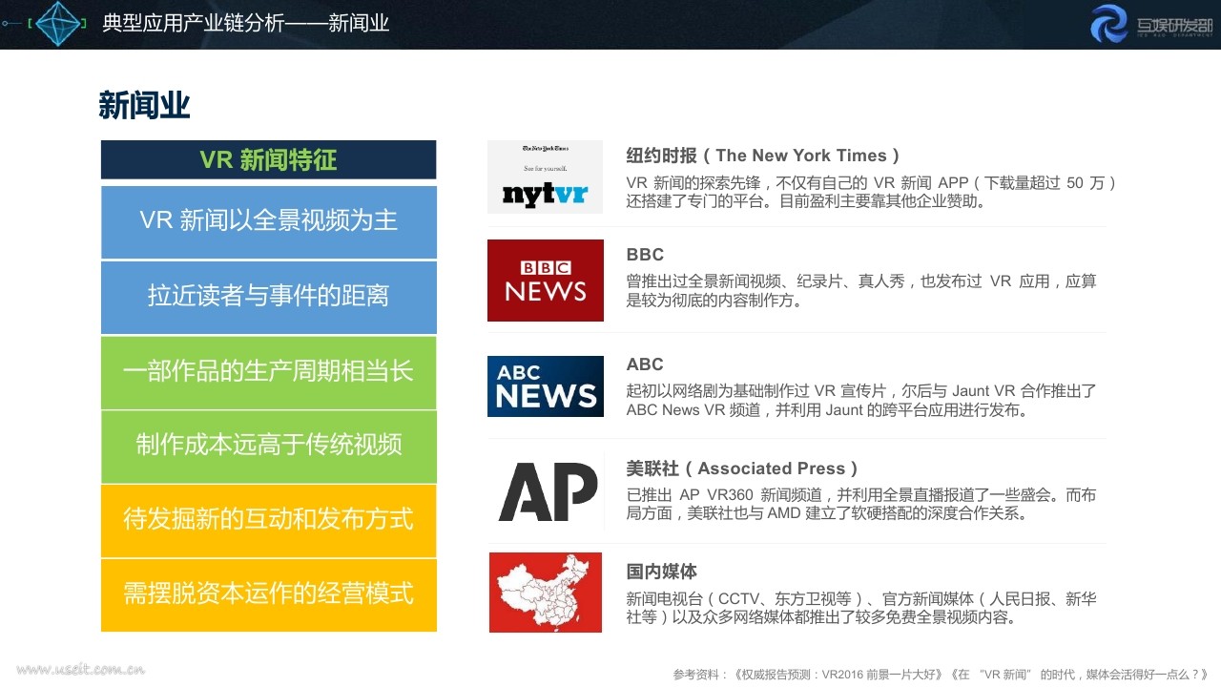Select the AP Associated Press logo
The image size is (1221, 687).
(x=548, y=491)
